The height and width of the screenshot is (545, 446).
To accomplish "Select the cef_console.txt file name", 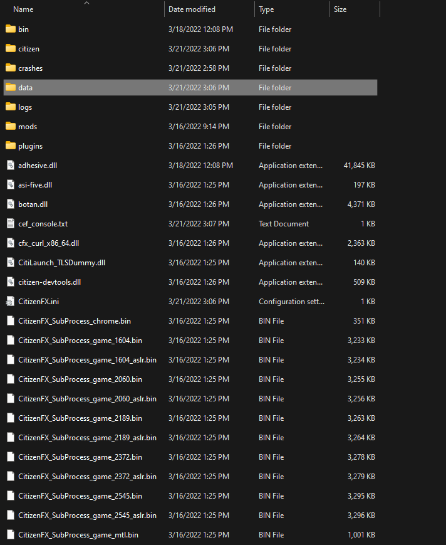I will point(43,224).
